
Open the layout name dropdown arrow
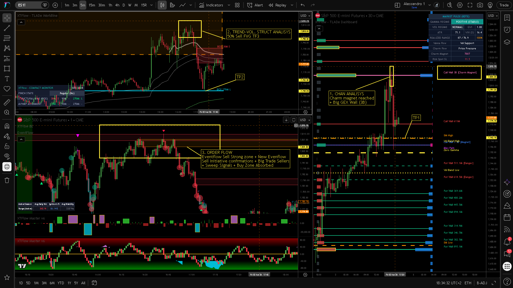coord(430,5)
